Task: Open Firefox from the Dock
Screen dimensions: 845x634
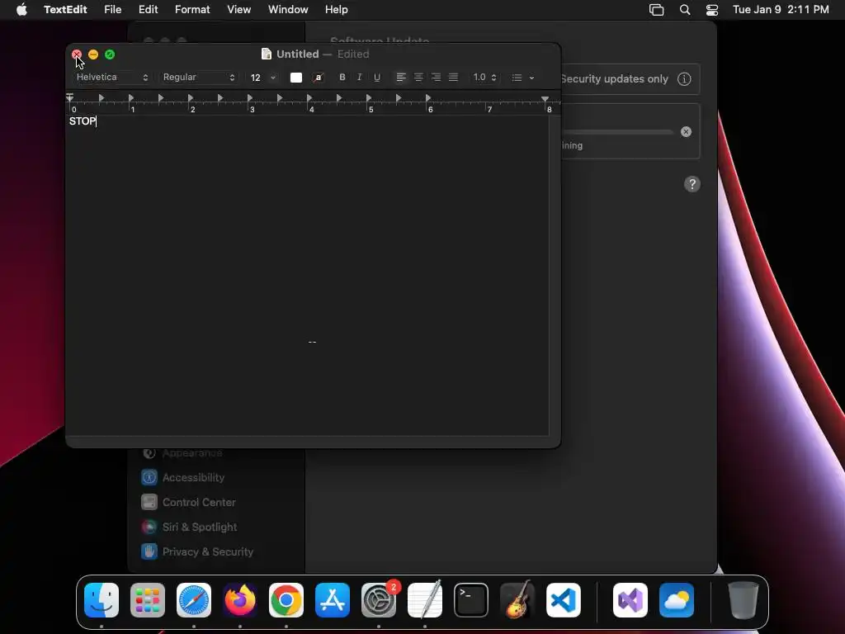Action: coord(240,600)
